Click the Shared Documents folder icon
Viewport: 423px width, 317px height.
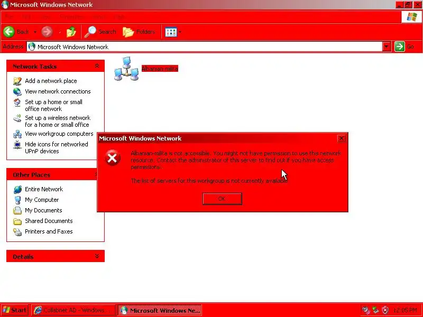pos(17,221)
